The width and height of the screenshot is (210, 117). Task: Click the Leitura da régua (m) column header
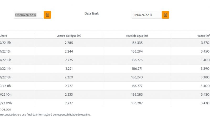point(69,36)
